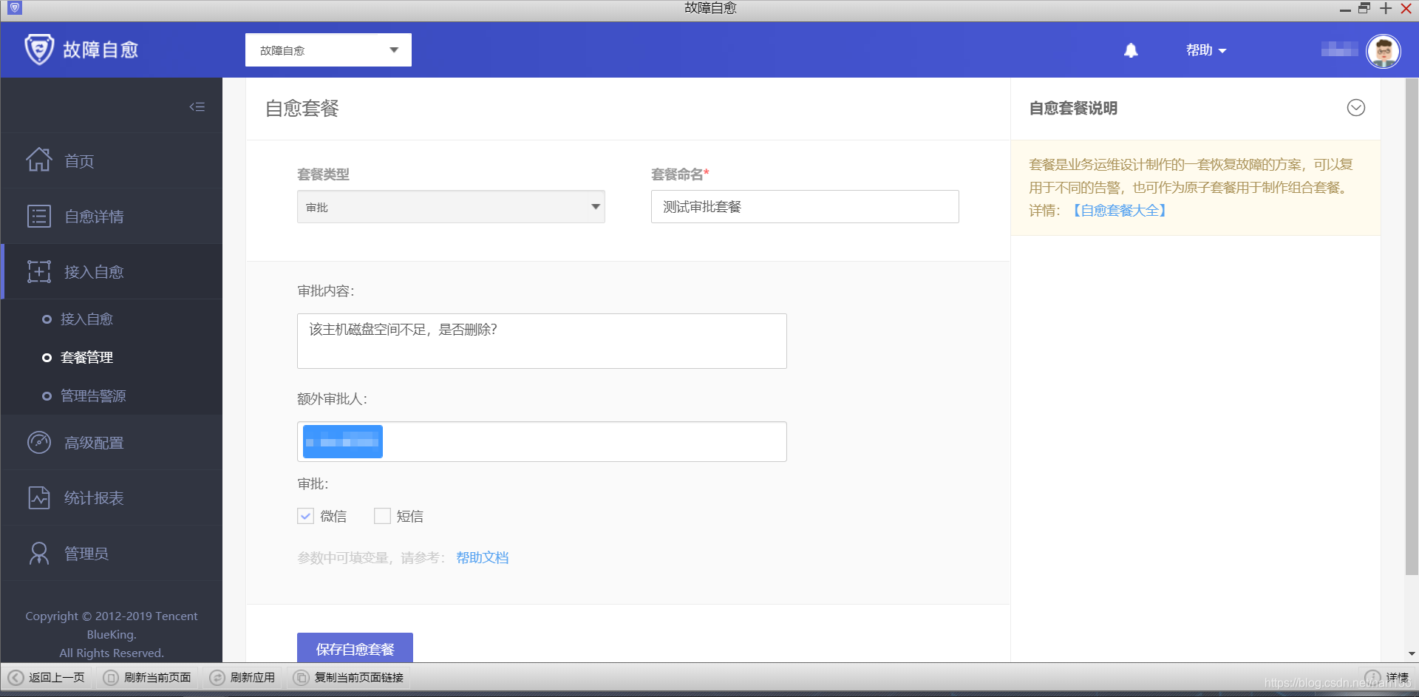Expand the 帮助 dropdown menu
This screenshot has height=697, width=1419.
(1206, 50)
